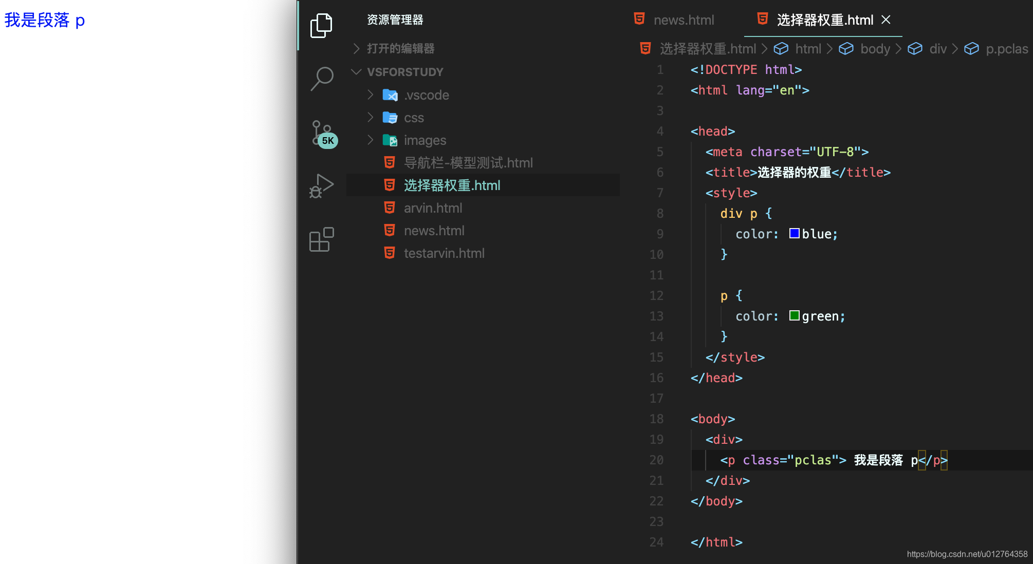1033x564 pixels.
Task: Open the blue color swatch picker
Action: coord(794,234)
